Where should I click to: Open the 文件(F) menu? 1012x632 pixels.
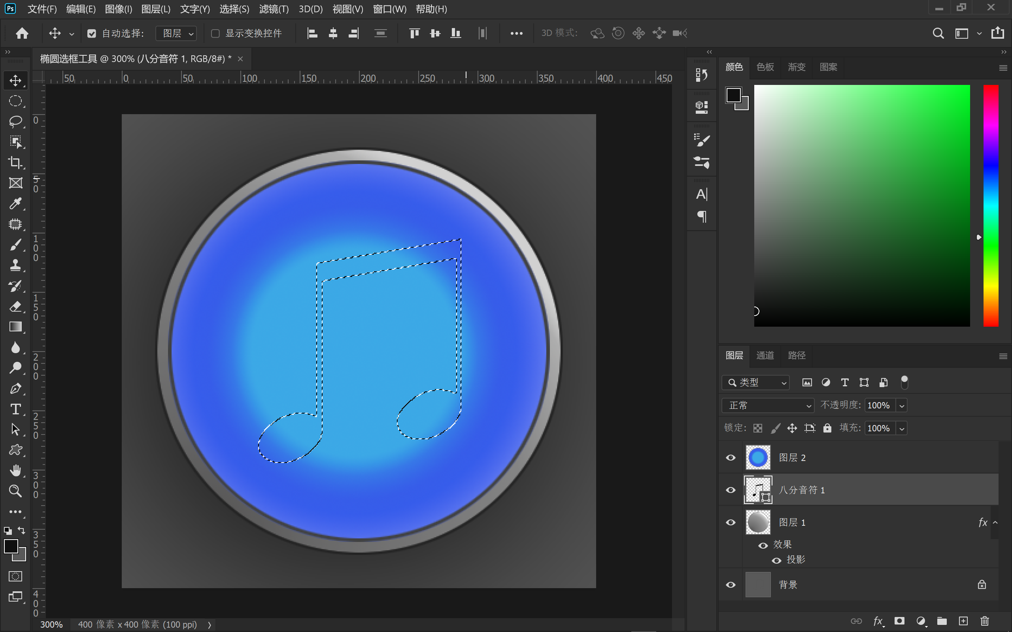[x=42, y=9]
